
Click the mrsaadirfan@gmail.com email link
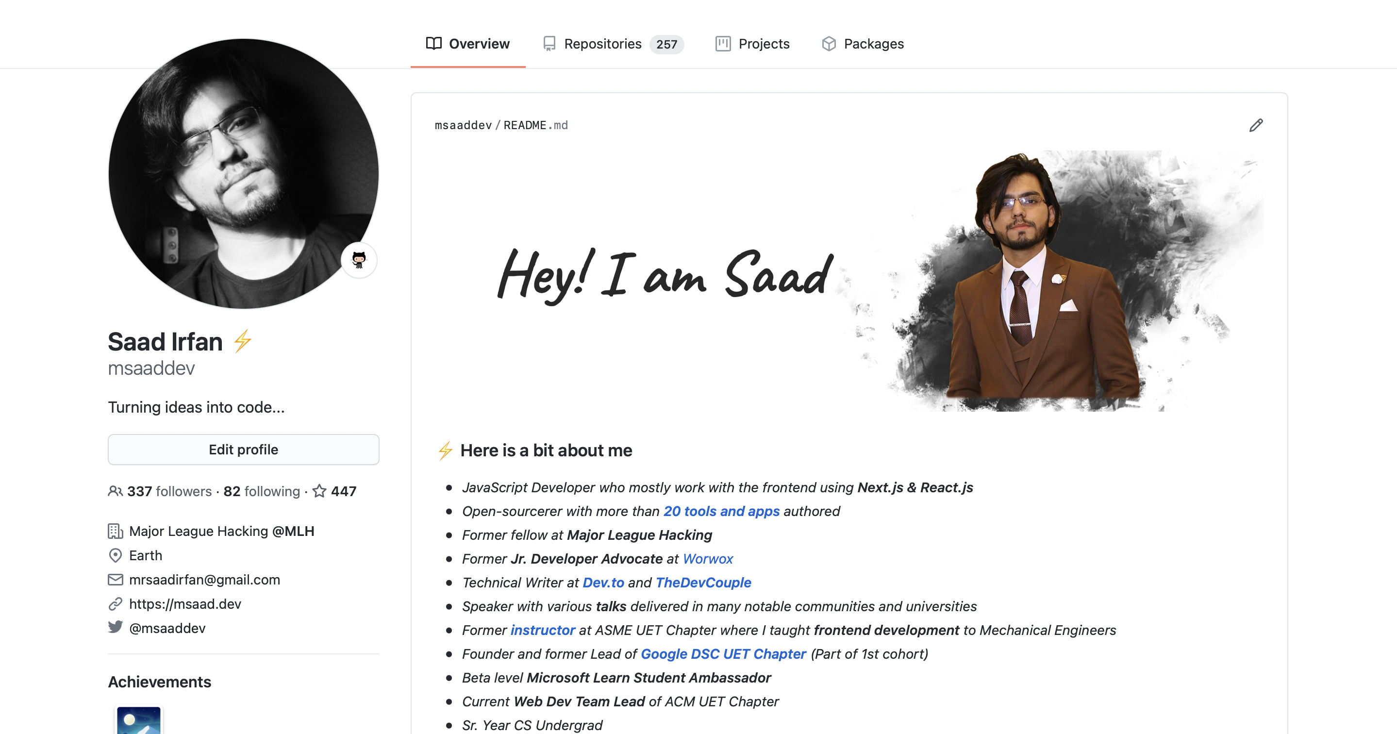(204, 580)
